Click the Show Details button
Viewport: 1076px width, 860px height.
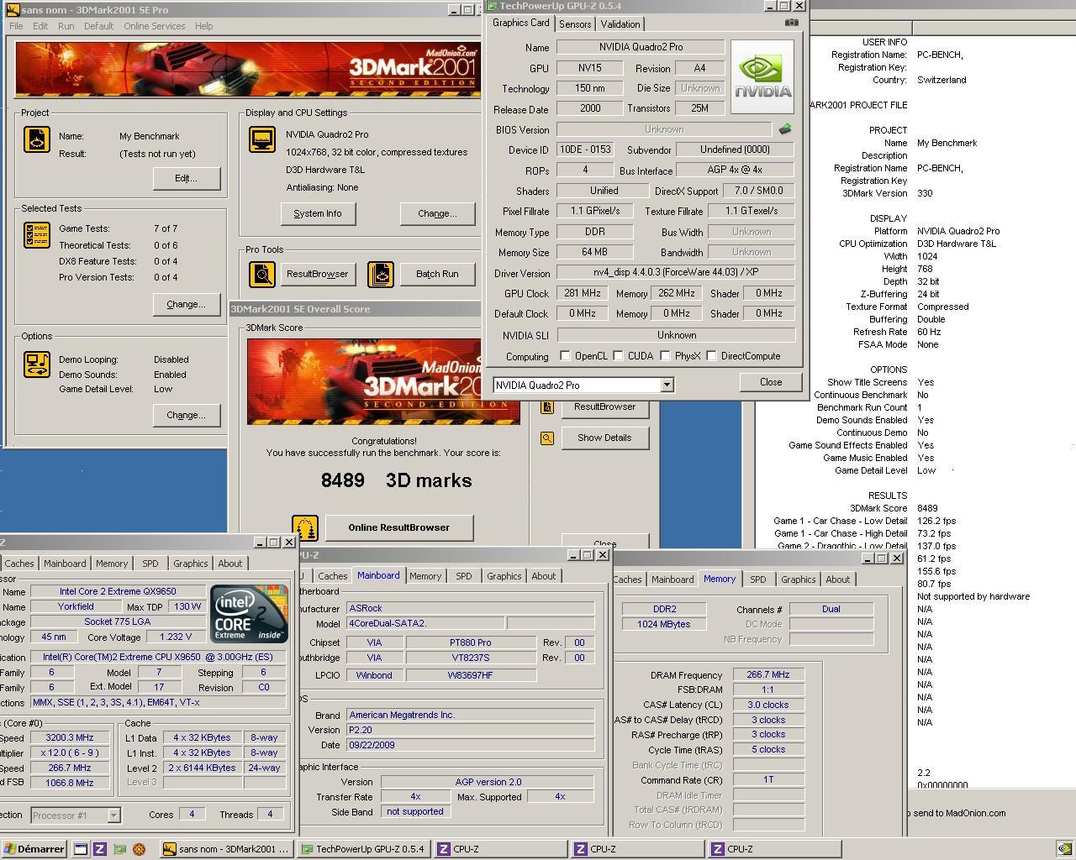coord(604,438)
